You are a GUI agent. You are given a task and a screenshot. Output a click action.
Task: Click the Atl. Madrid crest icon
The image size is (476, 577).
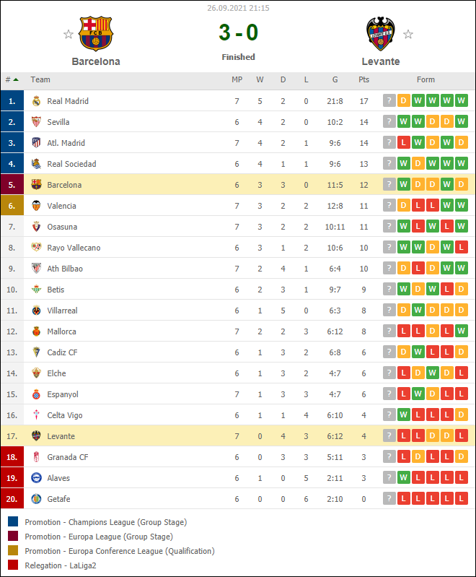37,143
